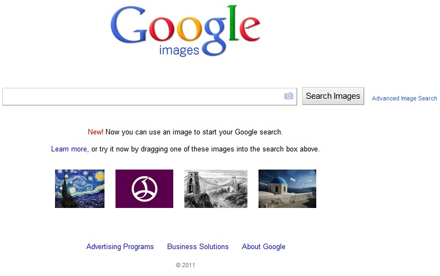This screenshot has width=440, height=276.
Task: Click the red 'New!' label
Action: [95, 132]
